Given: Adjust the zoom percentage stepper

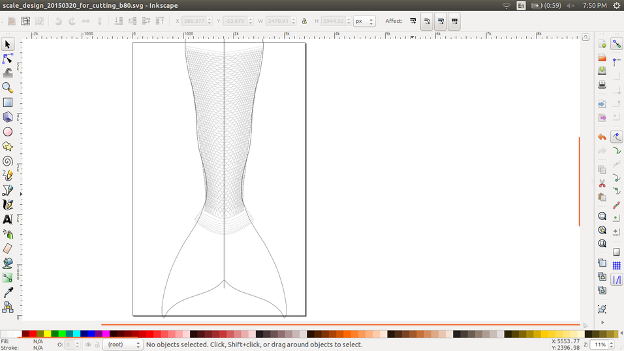Looking at the screenshot, I should tap(613, 344).
